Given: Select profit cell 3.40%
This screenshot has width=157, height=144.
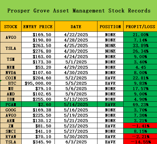Looking at the screenshot, I should (x=140, y=62).
